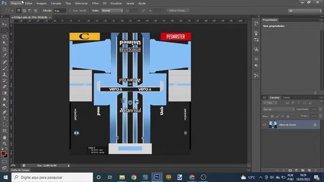Create a new layer icon

pos(309,170)
